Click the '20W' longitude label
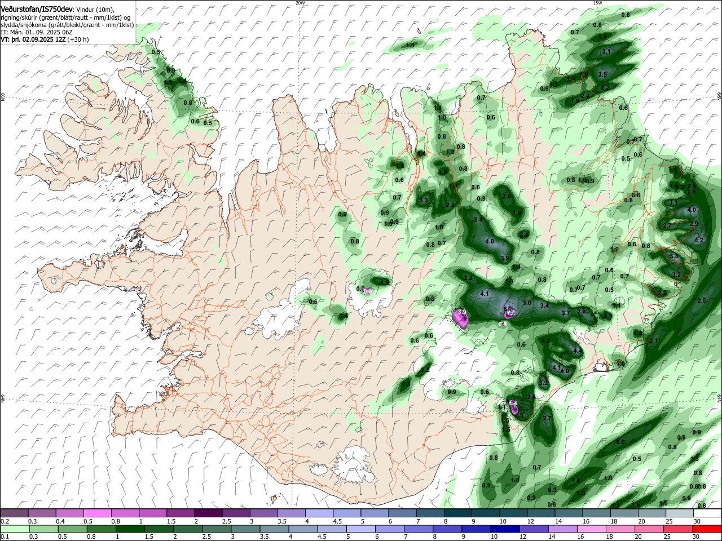 coord(300,3)
